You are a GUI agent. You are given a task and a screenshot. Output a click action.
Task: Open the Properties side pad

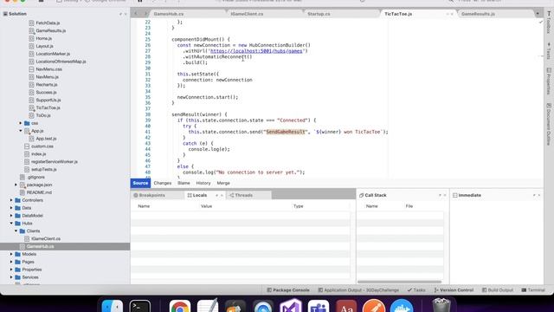click(x=549, y=81)
